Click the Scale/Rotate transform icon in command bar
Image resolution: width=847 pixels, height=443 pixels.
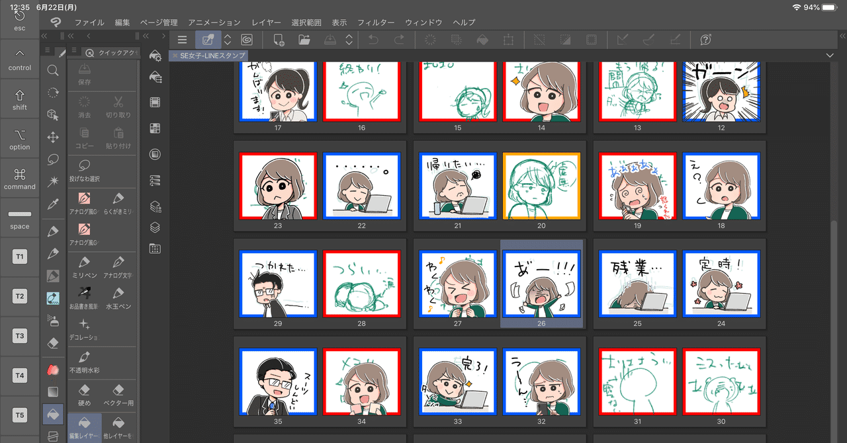[508, 40]
